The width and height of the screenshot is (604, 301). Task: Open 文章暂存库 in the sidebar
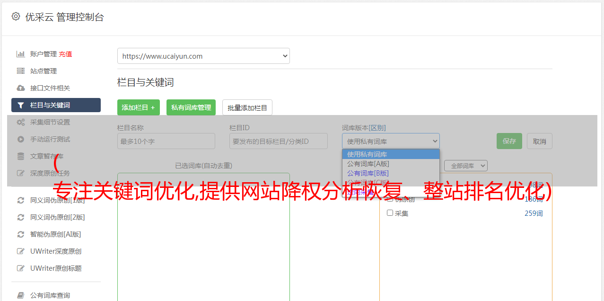47,156
